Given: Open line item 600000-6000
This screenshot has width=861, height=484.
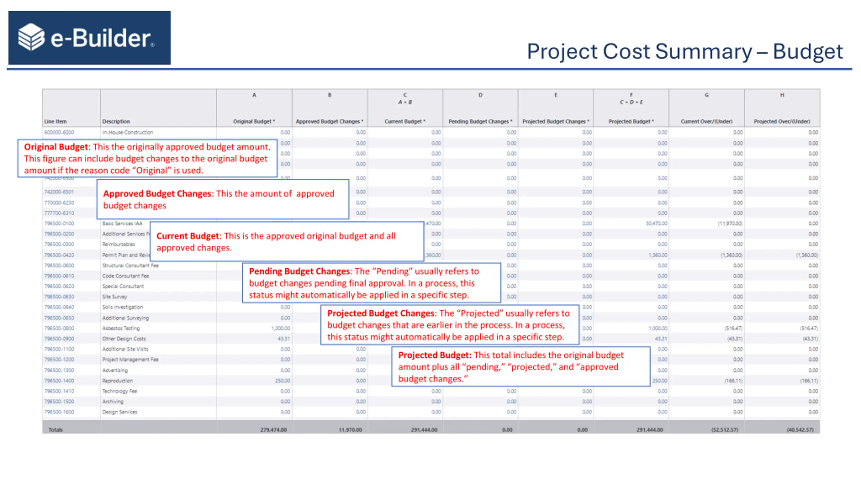Looking at the screenshot, I should pyautogui.click(x=59, y=132).
